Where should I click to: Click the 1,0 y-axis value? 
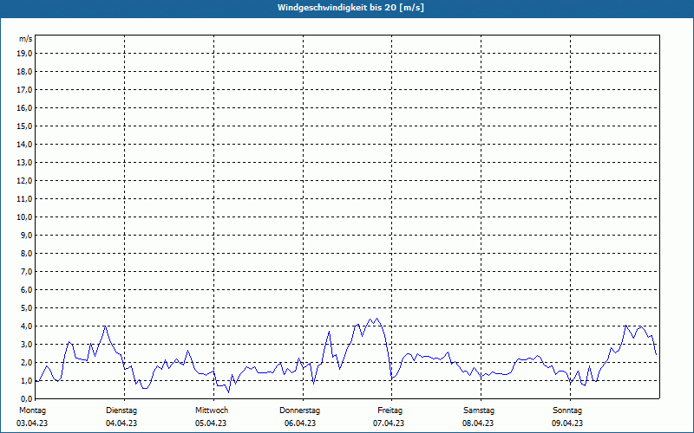click(26, 380)
